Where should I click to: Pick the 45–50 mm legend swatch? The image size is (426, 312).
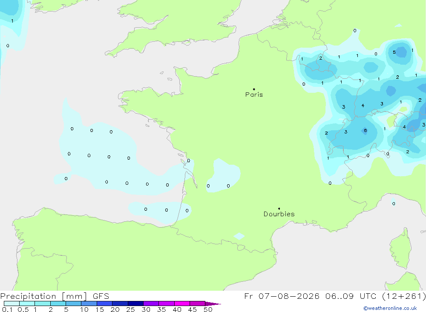point(198,303)
